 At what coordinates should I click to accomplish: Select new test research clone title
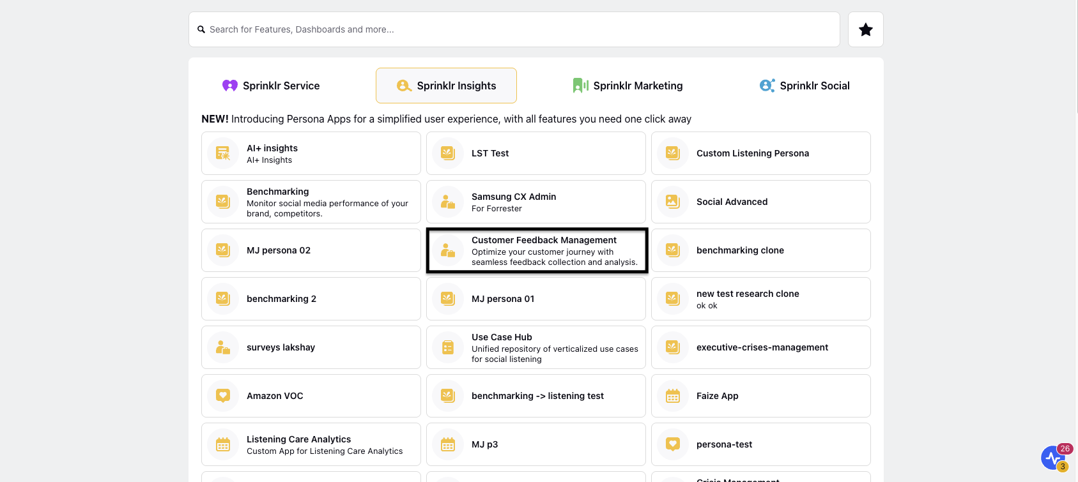pos(748,294)
